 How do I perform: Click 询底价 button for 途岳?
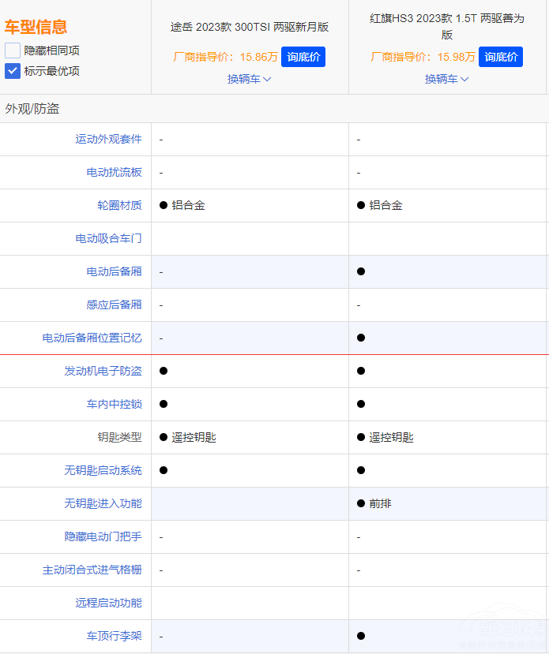(x=303, y=57)
